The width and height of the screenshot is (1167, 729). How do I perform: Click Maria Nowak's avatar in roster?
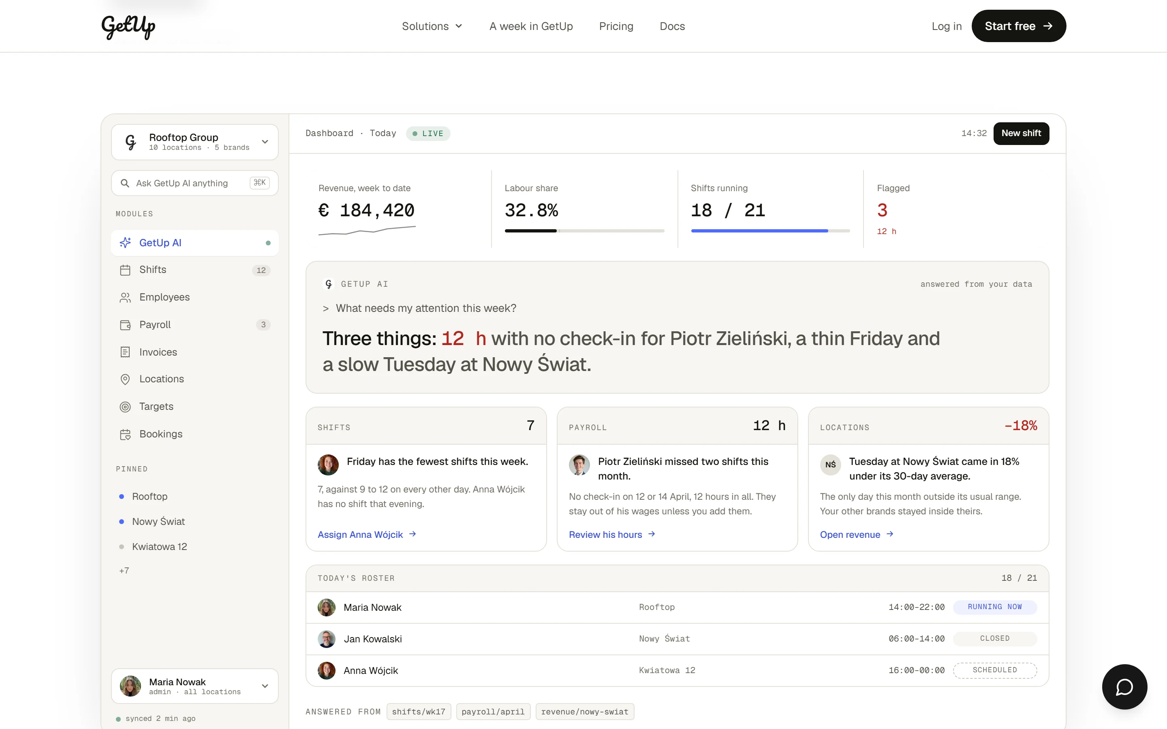coord(327,607)
